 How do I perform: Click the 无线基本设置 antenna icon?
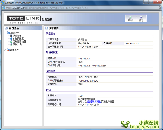pyautogui.click(x=11, y=41)
